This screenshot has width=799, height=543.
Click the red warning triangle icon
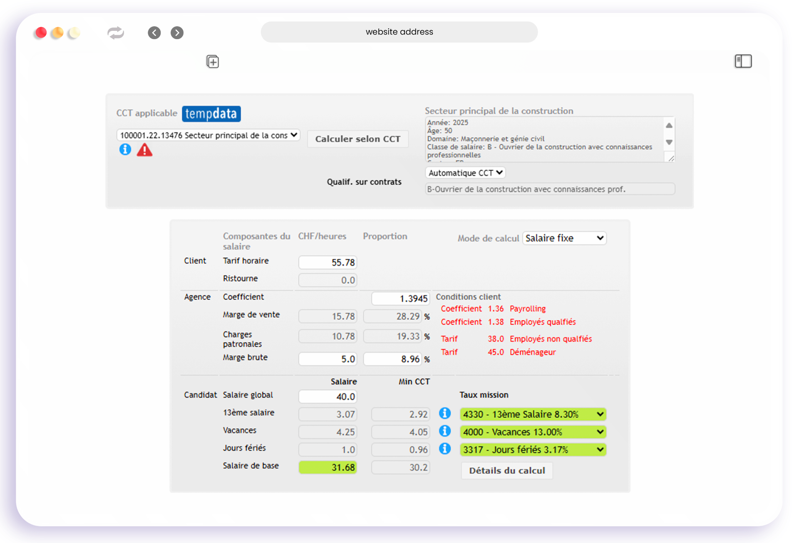(144, 150)
